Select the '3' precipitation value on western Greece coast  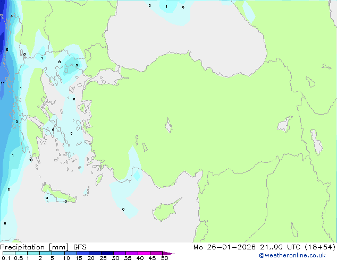[x=16, y=122]
